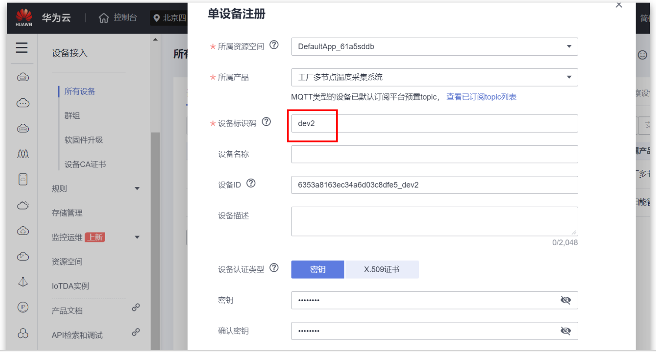Select 密钥 as the device authentication type
This screenshot has width=656, height=352.
click(x=318, y=269)
